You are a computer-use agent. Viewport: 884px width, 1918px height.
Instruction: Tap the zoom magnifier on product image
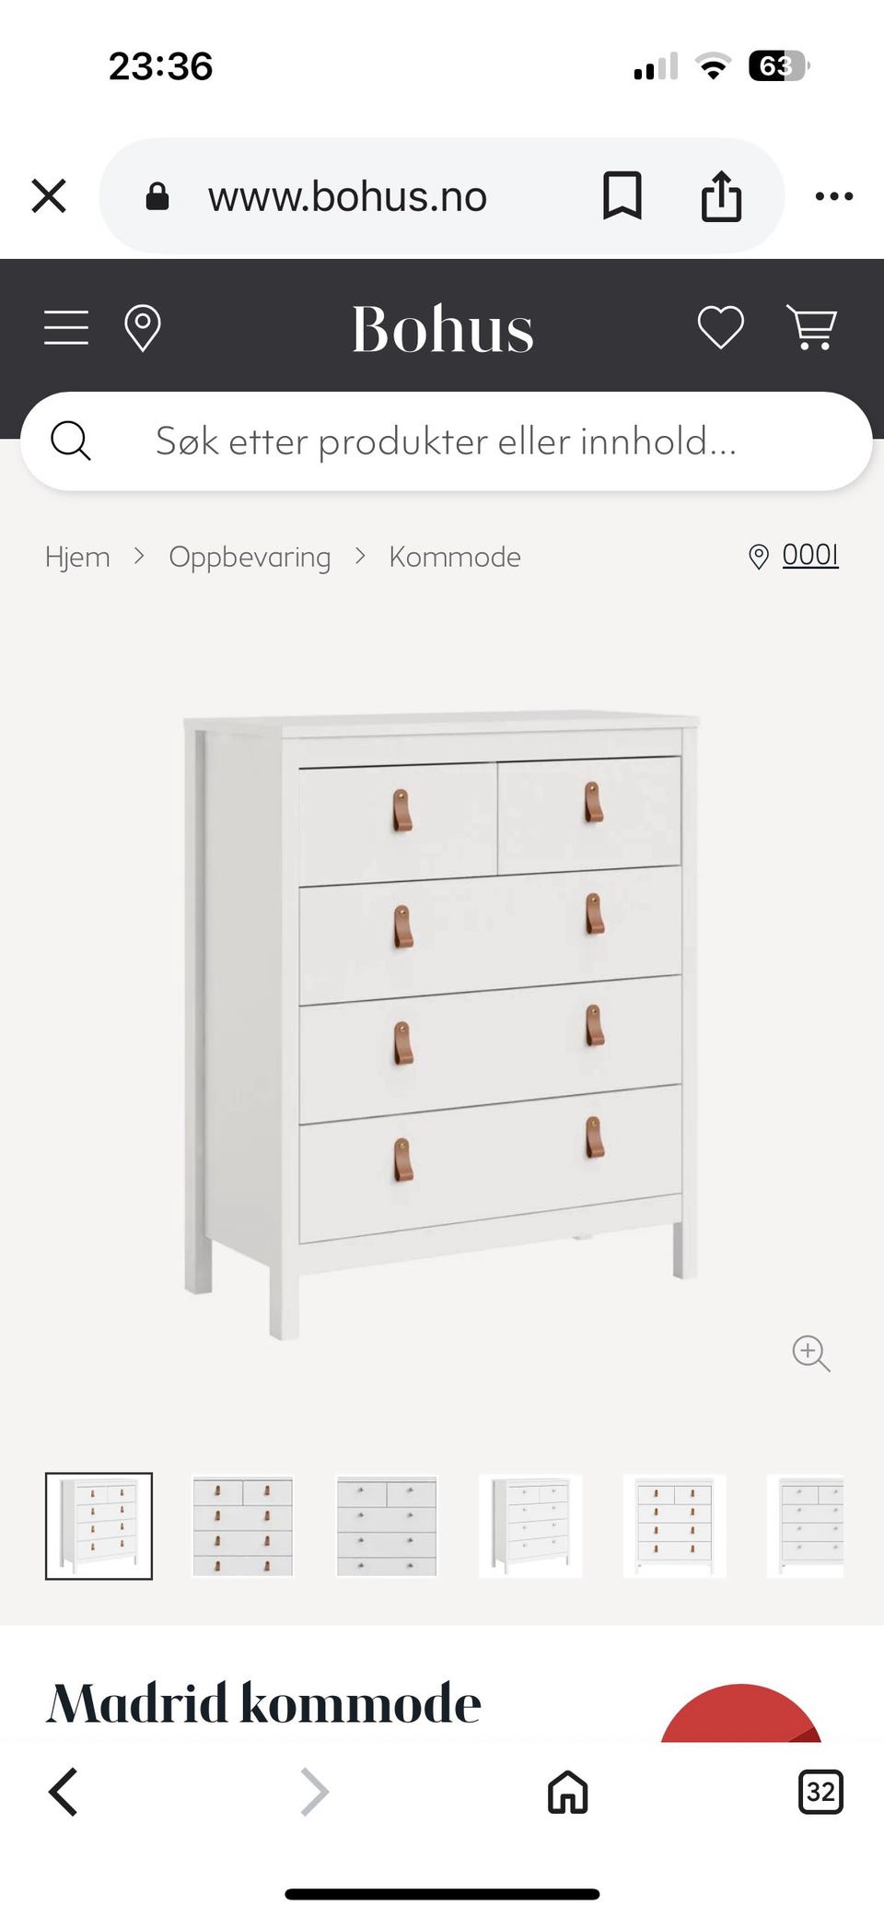(811, 1353)
